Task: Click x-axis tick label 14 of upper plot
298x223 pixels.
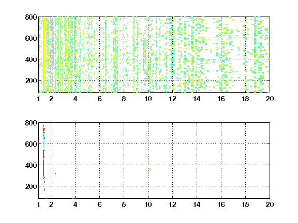Action: pyautogui.click(x=197, y=99)
